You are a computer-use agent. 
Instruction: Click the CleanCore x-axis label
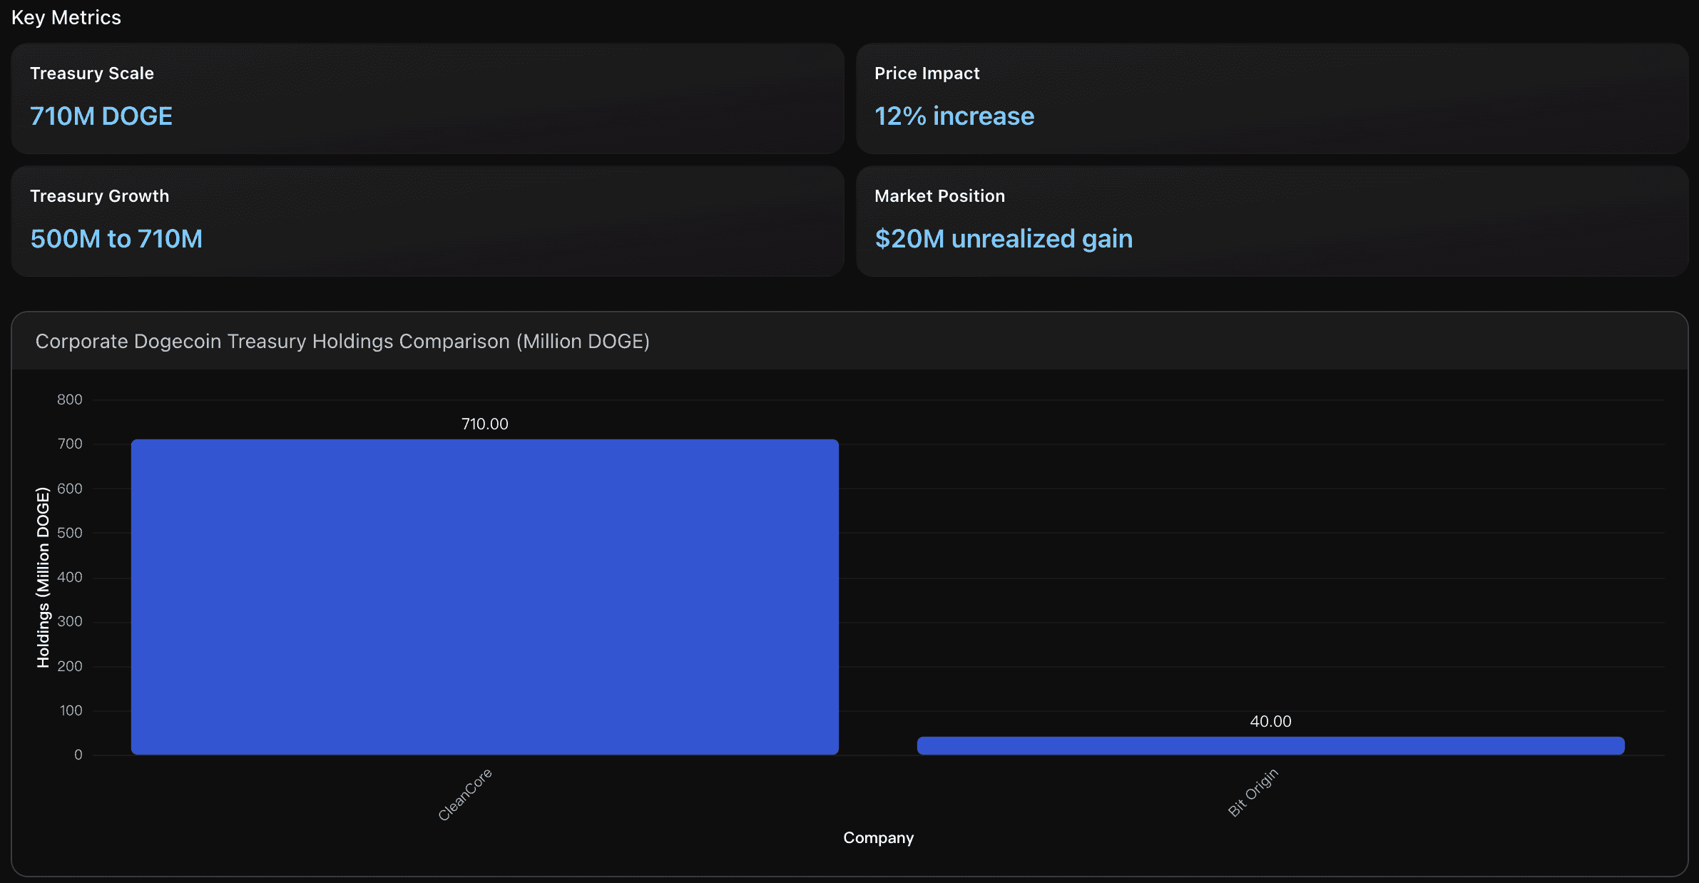tap(465, 795)
